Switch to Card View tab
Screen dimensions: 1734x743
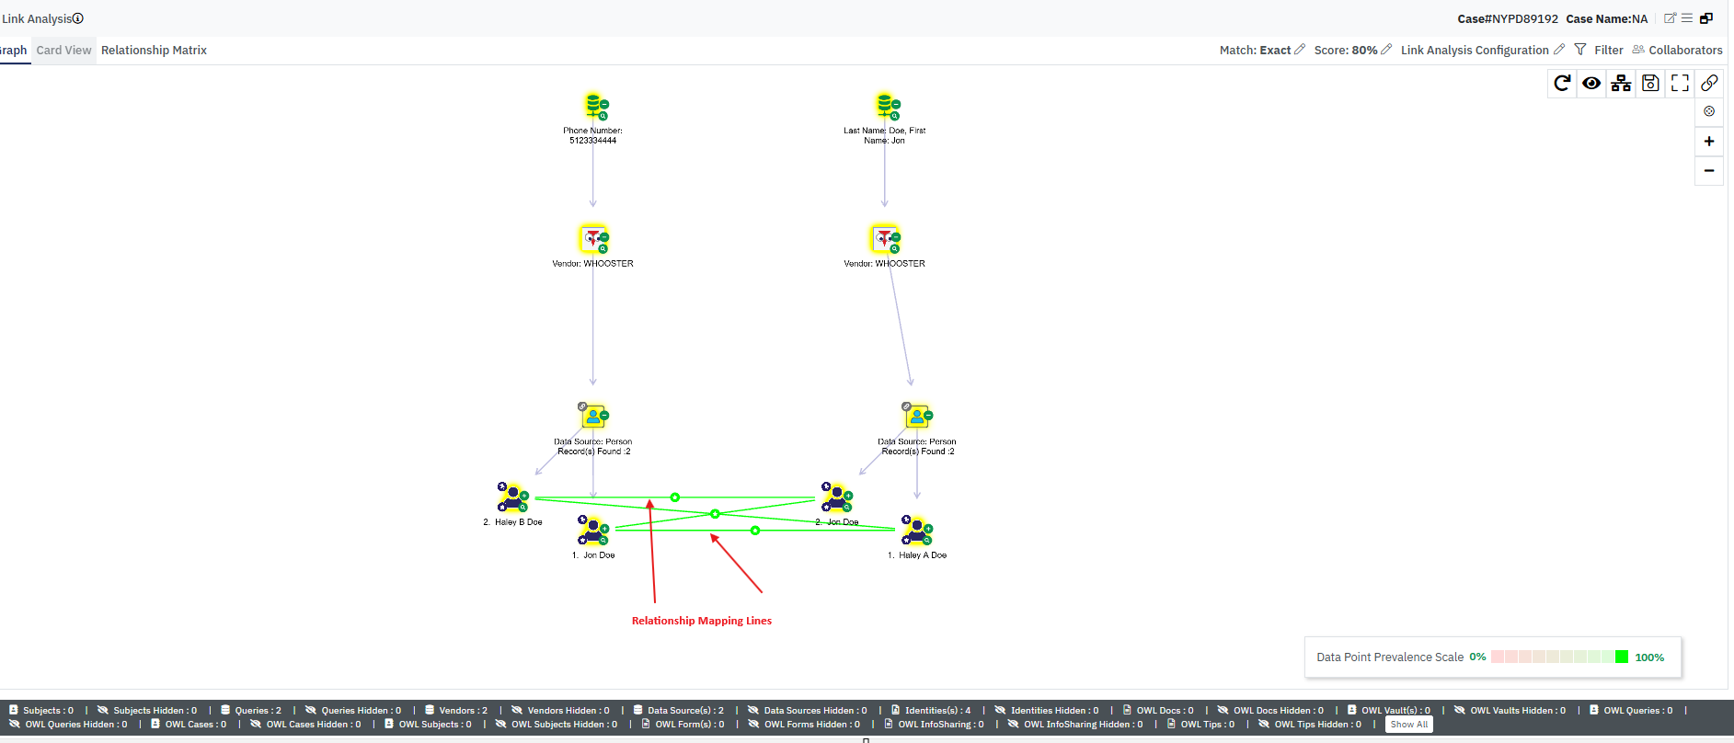pyautogui.click(x=63, y=51)
